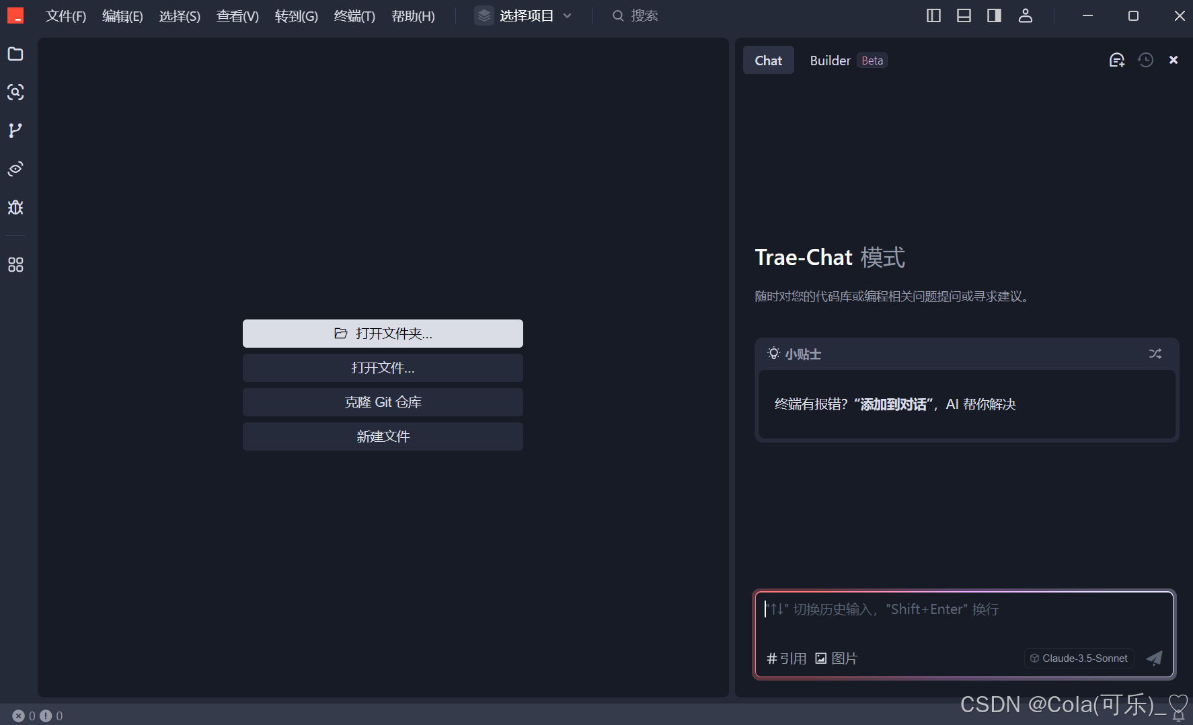1193x725 pixels.
Task: Open the 终端(T) menu
Action: pyautogui.click(x=354, y=16)
